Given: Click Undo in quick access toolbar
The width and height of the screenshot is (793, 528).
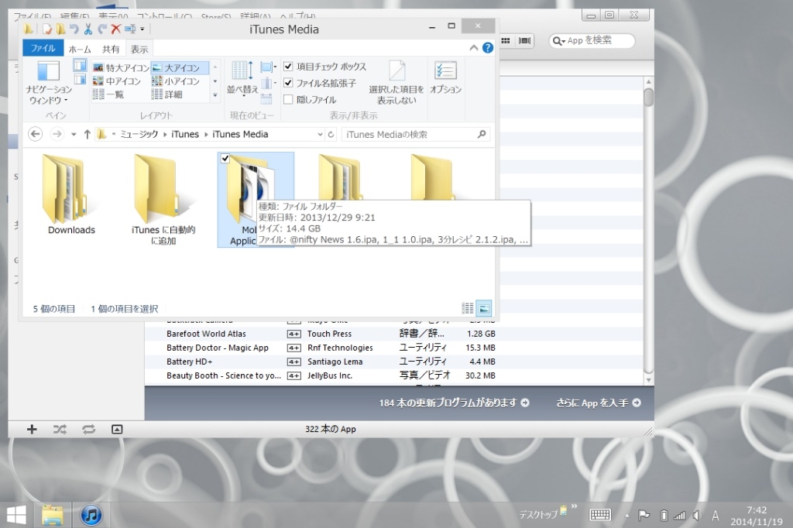Looking at the screenshot, I should (x=74, y=29).
